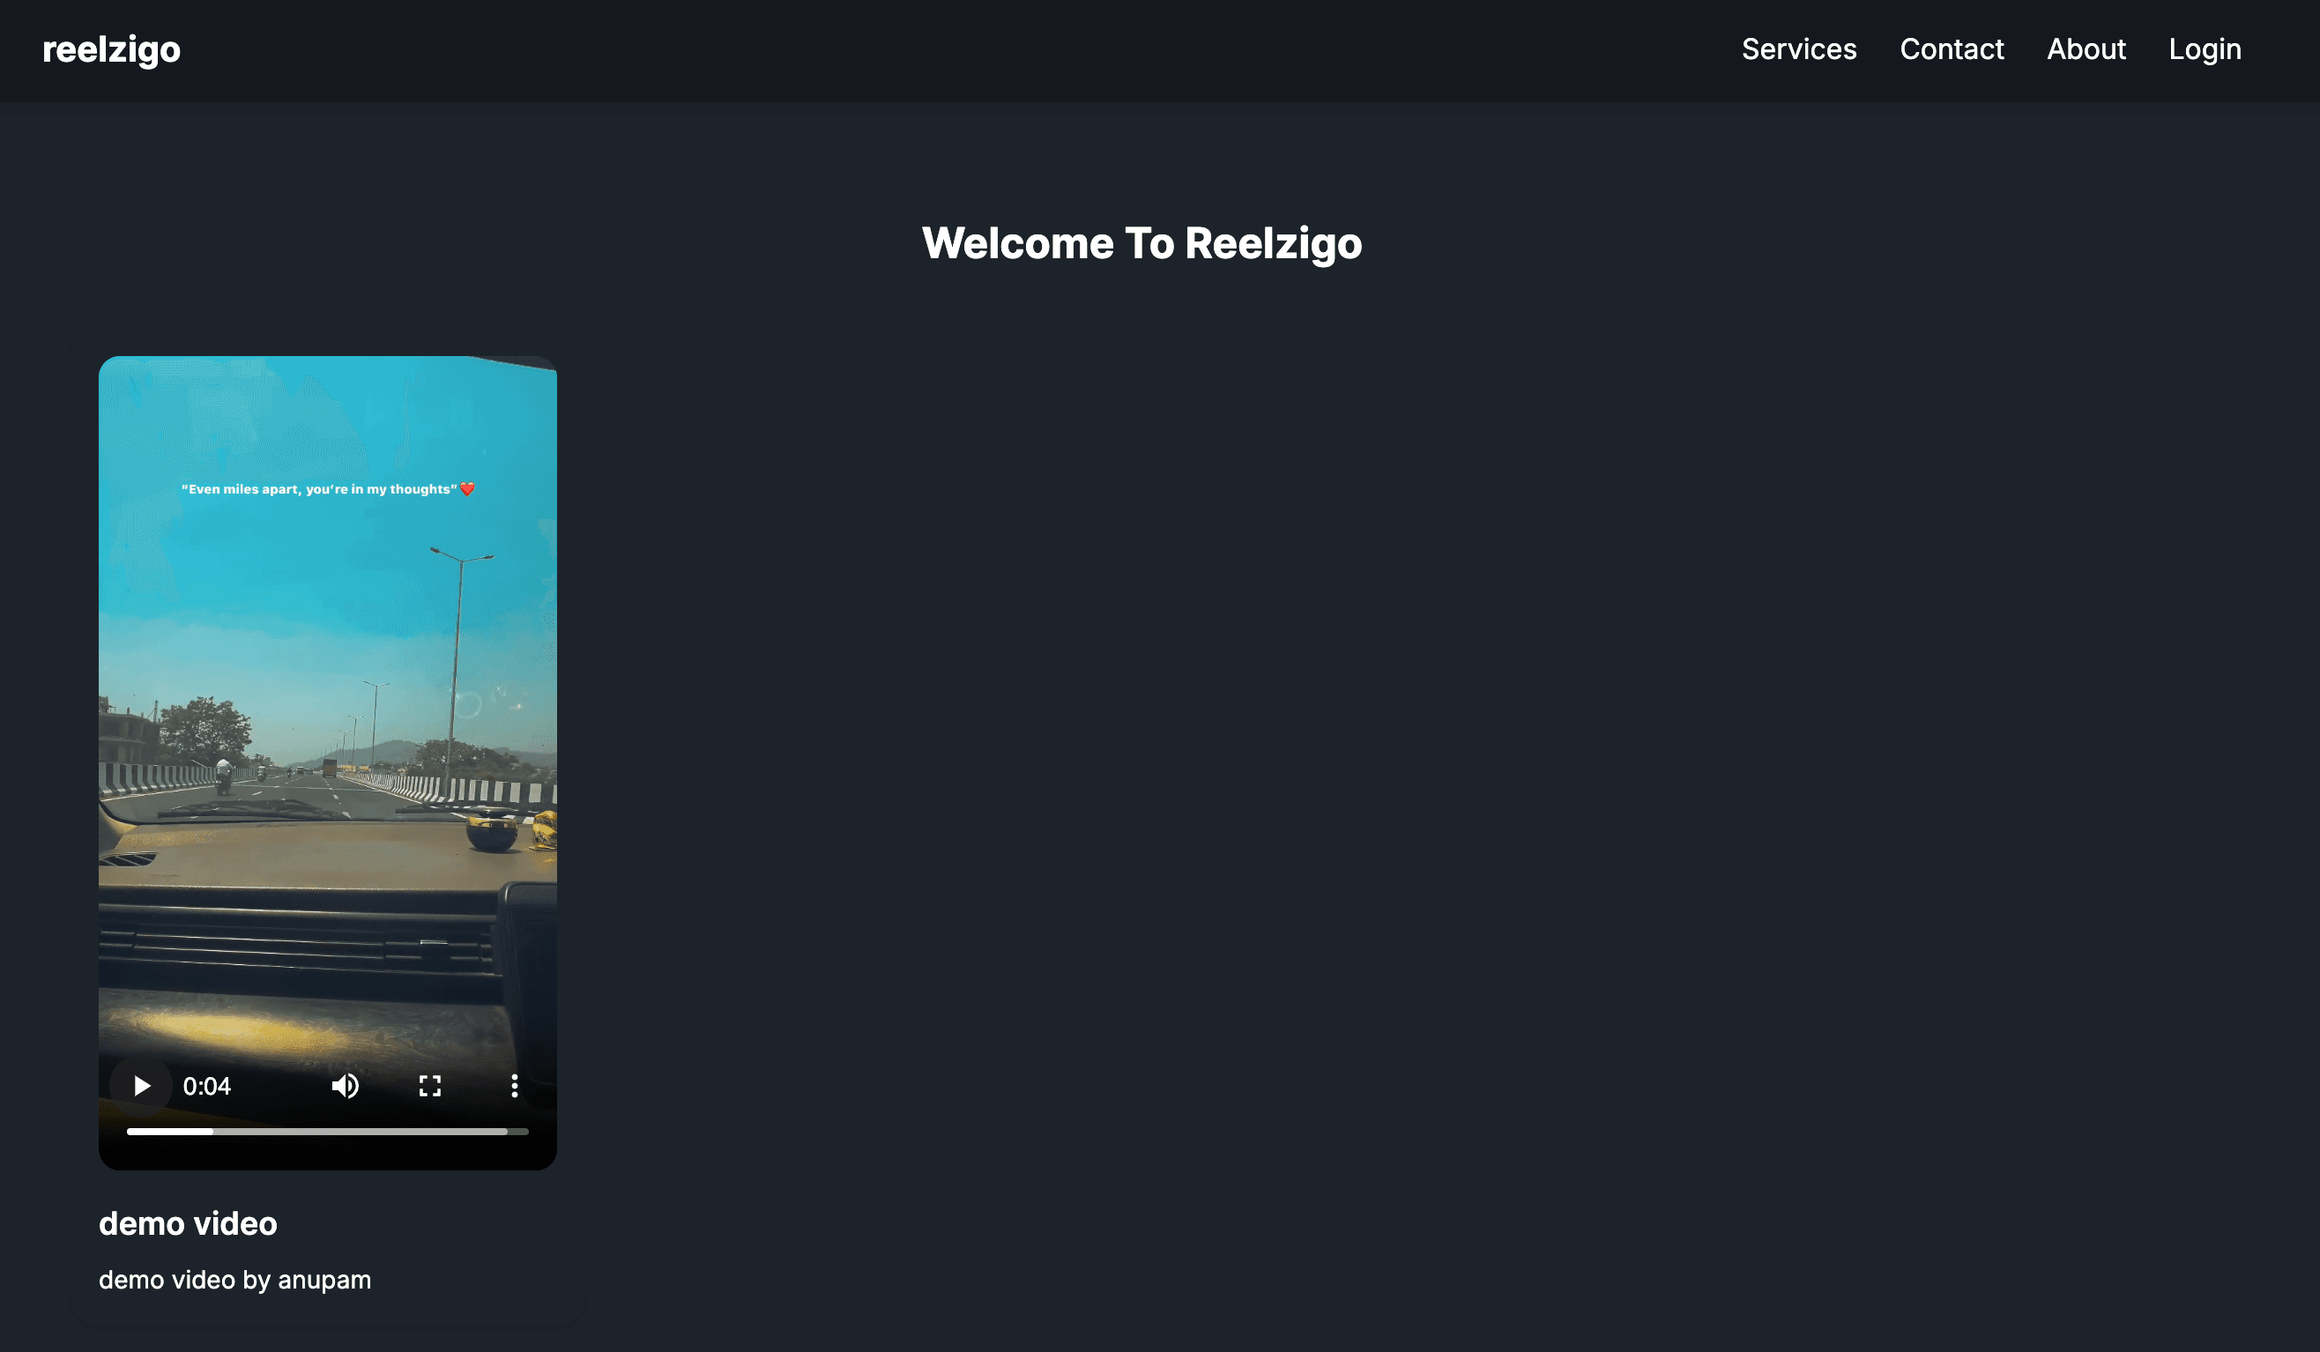The width and height of the screenshot is (2320, 1352).
Task: Toggle fullscreen playback for the video
Action: [x=429, y=1086]
